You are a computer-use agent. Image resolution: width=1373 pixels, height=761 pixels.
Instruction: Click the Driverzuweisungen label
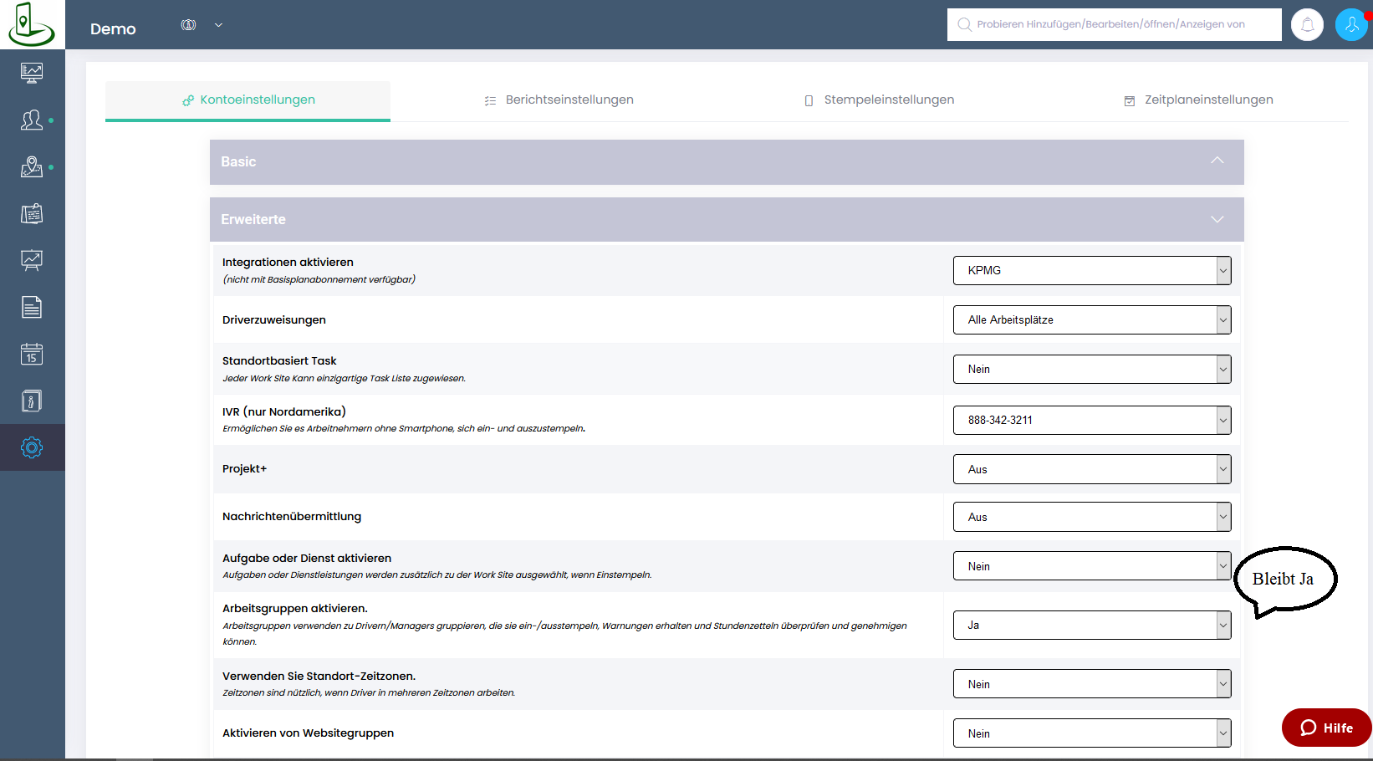[274, 320]
